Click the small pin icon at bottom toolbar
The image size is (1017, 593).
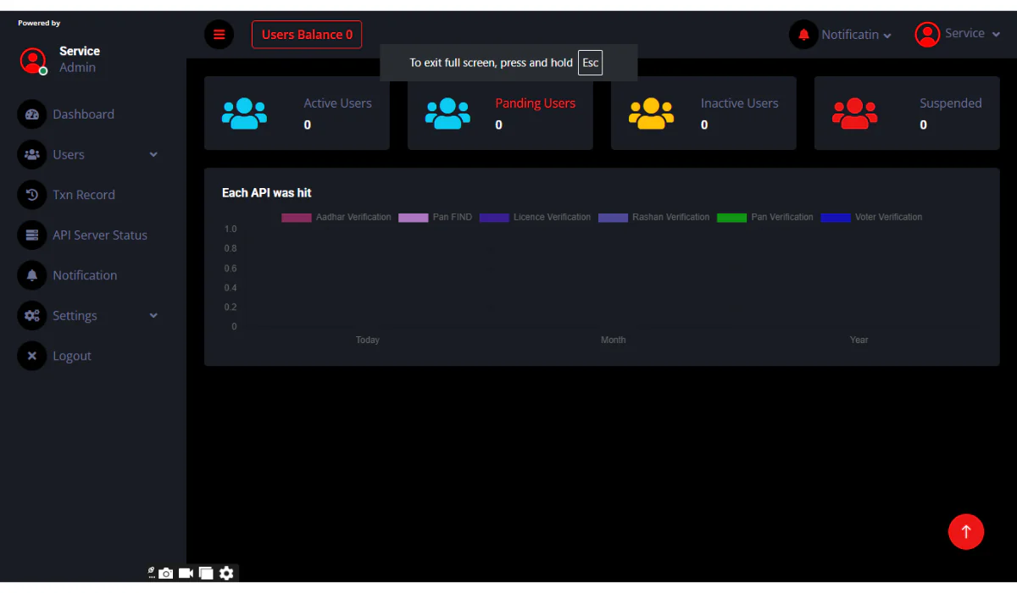(x=151, y=573)
